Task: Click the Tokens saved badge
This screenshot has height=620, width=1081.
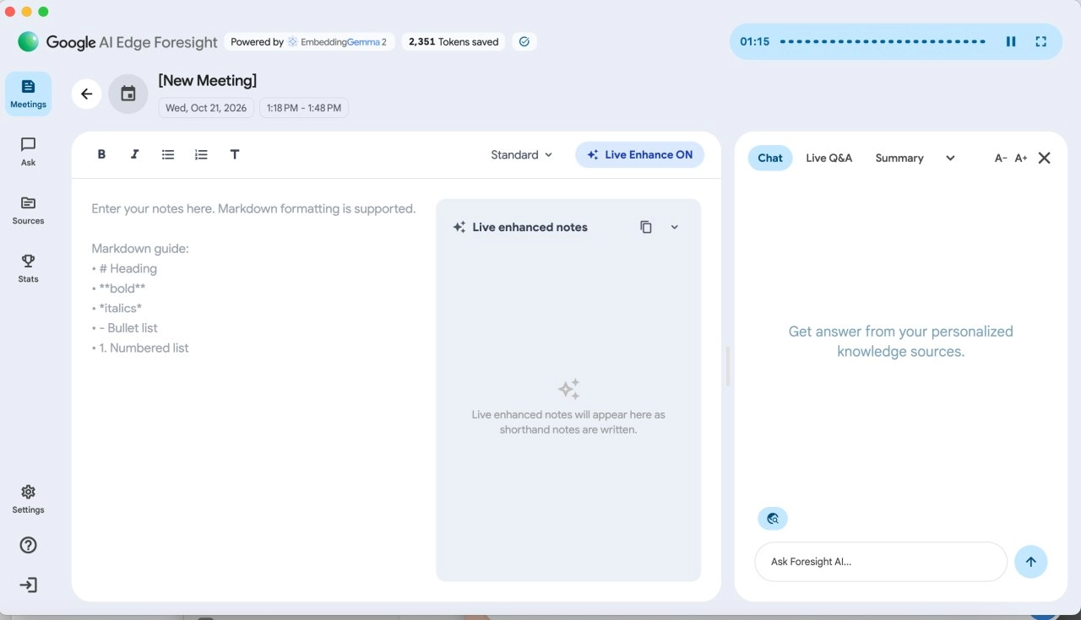Action: (454, 41)
